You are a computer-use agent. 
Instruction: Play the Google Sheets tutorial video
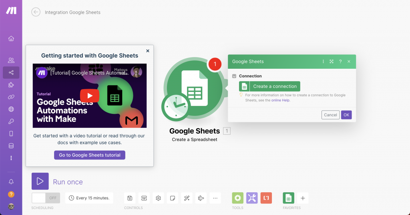(x=90, y=96)
